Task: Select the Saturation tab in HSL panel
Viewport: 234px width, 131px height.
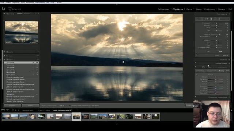Action: click(211, 71)
